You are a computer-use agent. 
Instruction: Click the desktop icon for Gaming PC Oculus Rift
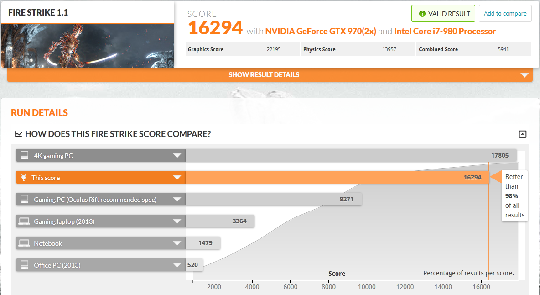pos(25,199)
